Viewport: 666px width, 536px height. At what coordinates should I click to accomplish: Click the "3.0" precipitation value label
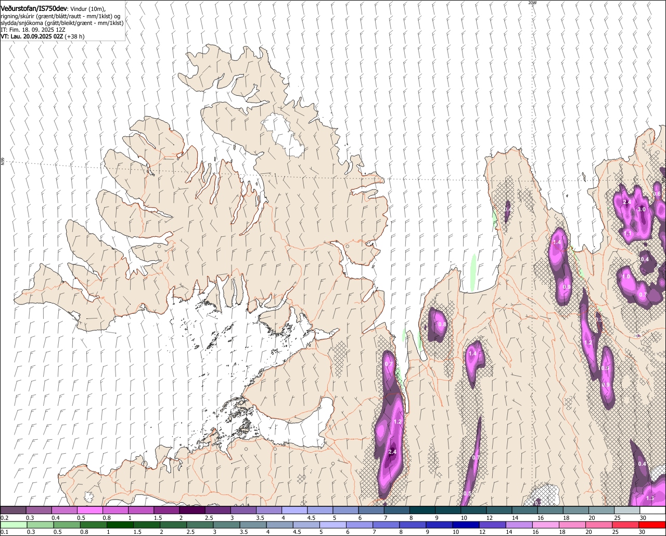point(642,209)
